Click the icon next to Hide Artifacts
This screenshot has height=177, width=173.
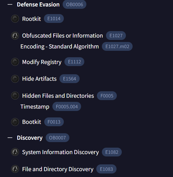[x=15, y=79]
